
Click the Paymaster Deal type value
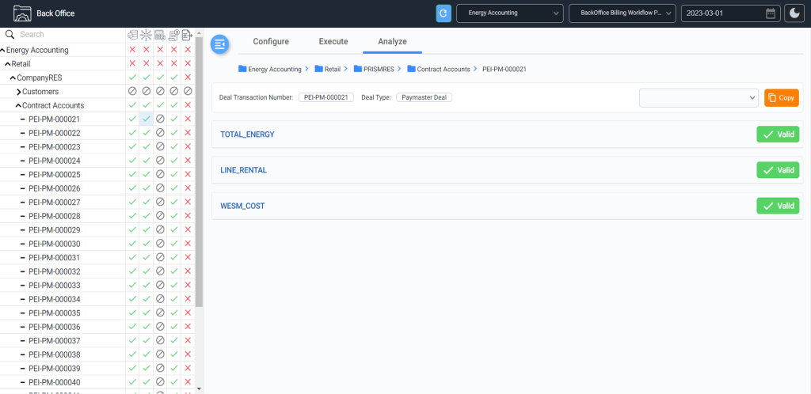425,97
